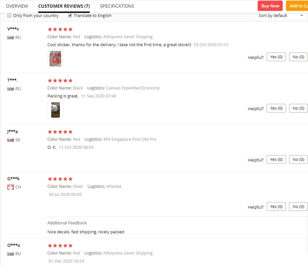Image resolution: width=308 pixels, height=266 pixels.
Task: Click the Russian flag icon beside V***v
Action: tap(11, 37)
